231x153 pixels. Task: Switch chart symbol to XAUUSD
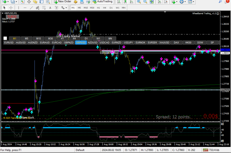[164, 43]
